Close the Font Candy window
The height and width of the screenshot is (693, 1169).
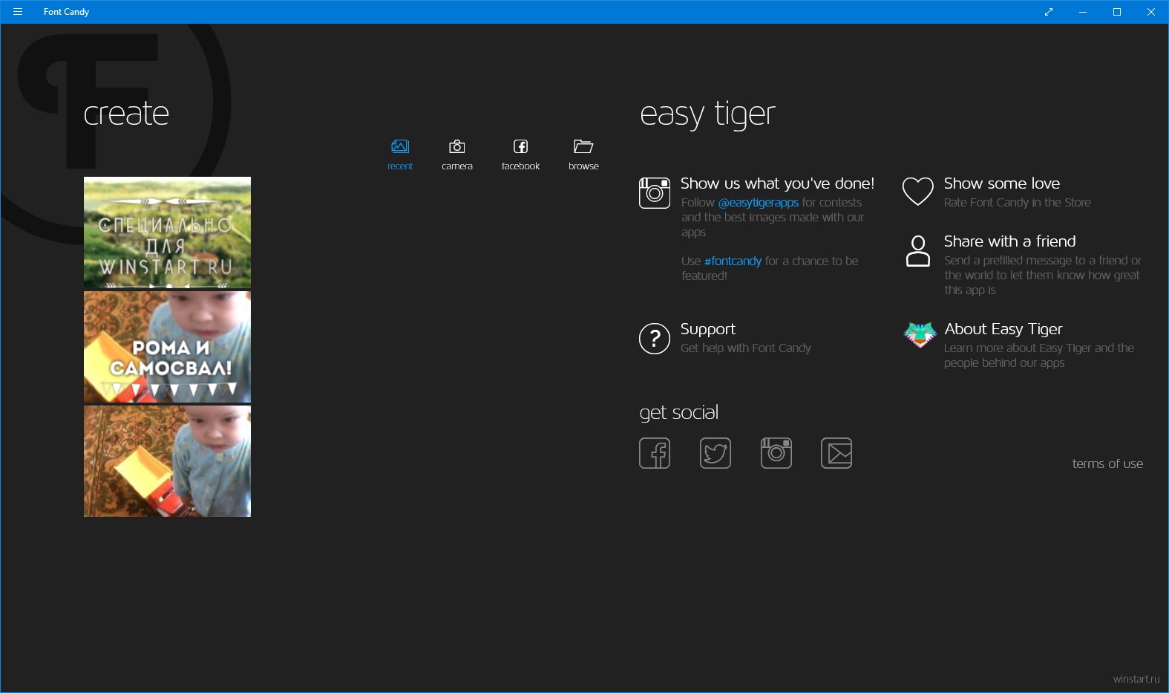tap(1151, 12)
